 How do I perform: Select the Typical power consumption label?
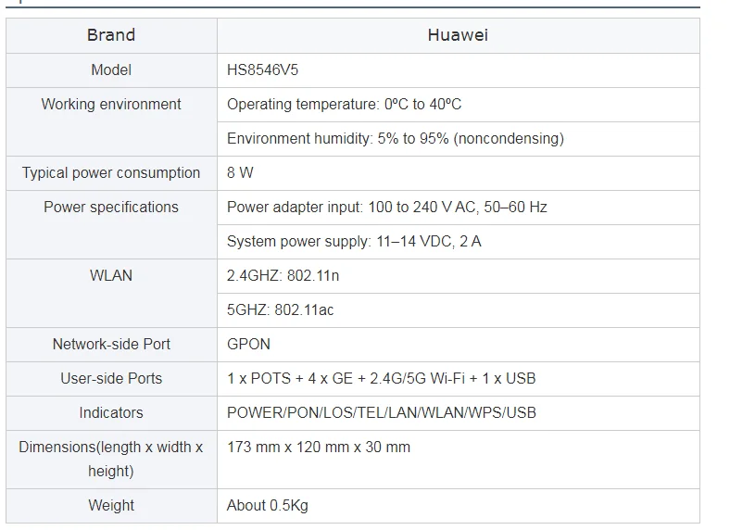111,172
